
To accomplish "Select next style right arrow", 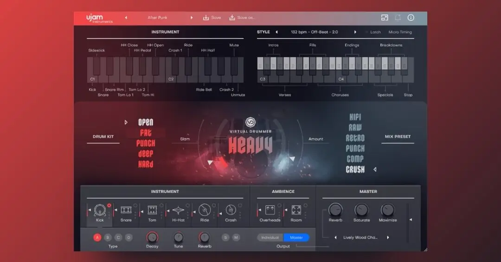I will [x=355, y=32].
